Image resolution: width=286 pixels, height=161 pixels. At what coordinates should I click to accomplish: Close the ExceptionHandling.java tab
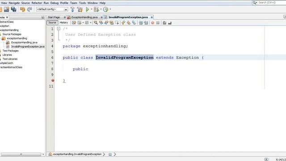tap(101, 17)
